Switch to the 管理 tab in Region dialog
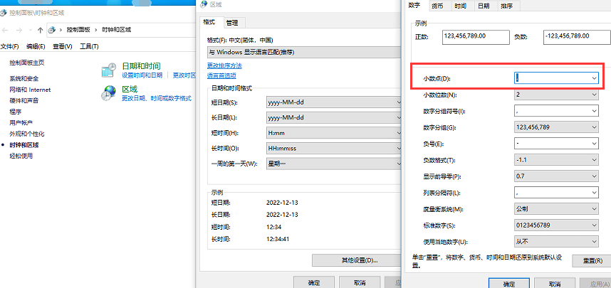Image resolution: width=611 pixels, height=288 pixels. [232, 22]
